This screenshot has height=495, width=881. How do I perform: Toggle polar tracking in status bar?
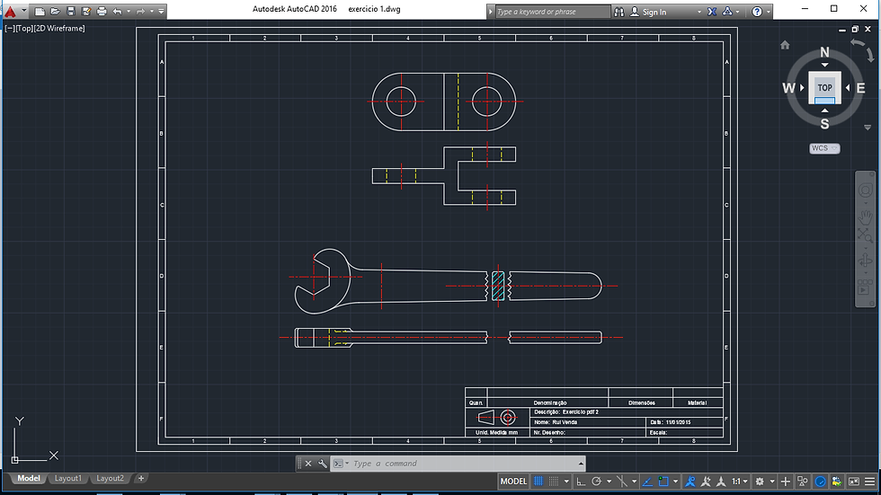click(597, 481)
